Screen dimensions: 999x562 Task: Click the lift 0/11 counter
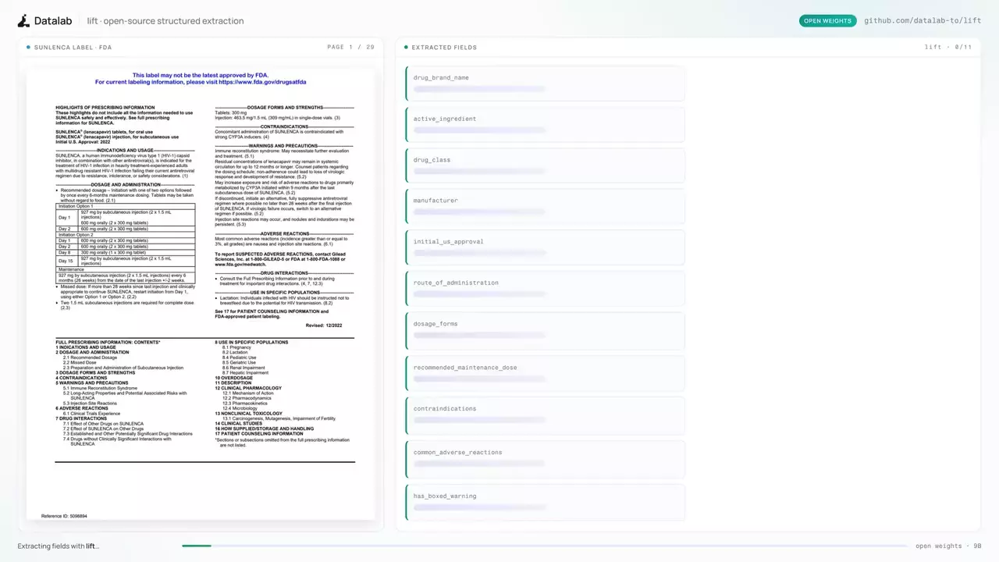[x=948, y=48]
